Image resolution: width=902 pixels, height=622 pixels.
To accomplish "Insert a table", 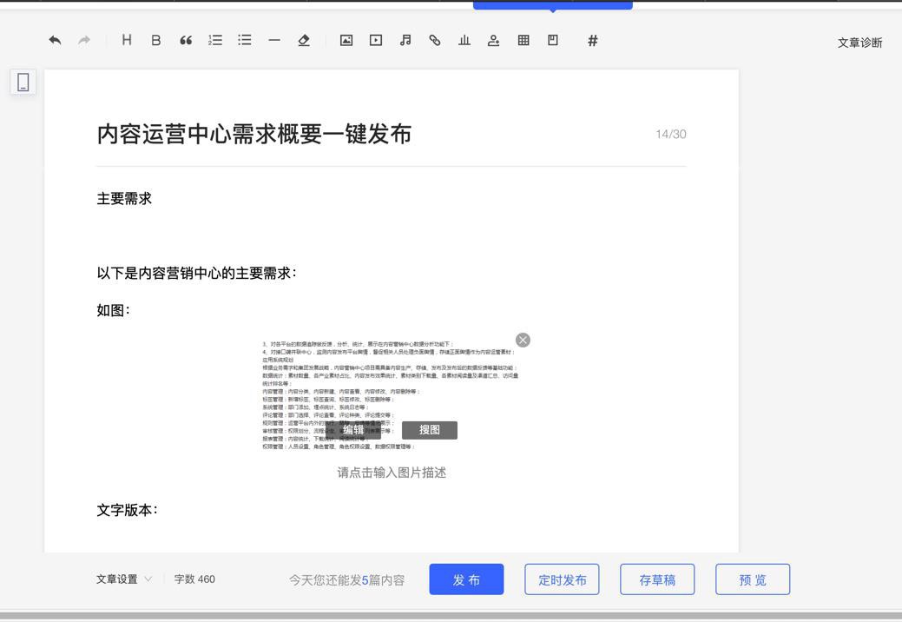I will (x=523, y=40).
